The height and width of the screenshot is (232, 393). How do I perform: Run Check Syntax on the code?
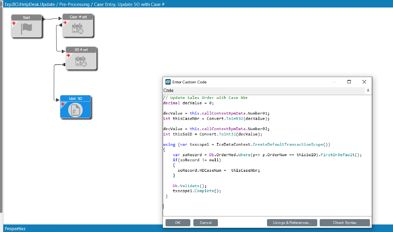tap(345, 223)
